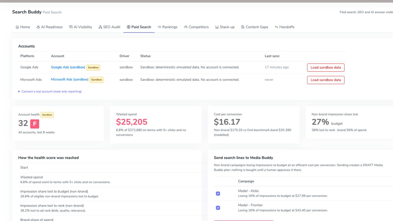Click the $25,205 wasted spend value
Screen dimensions: 393x221
click(x=132, y=122)
